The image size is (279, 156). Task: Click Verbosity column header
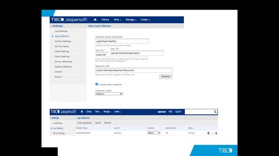point(151,128)
